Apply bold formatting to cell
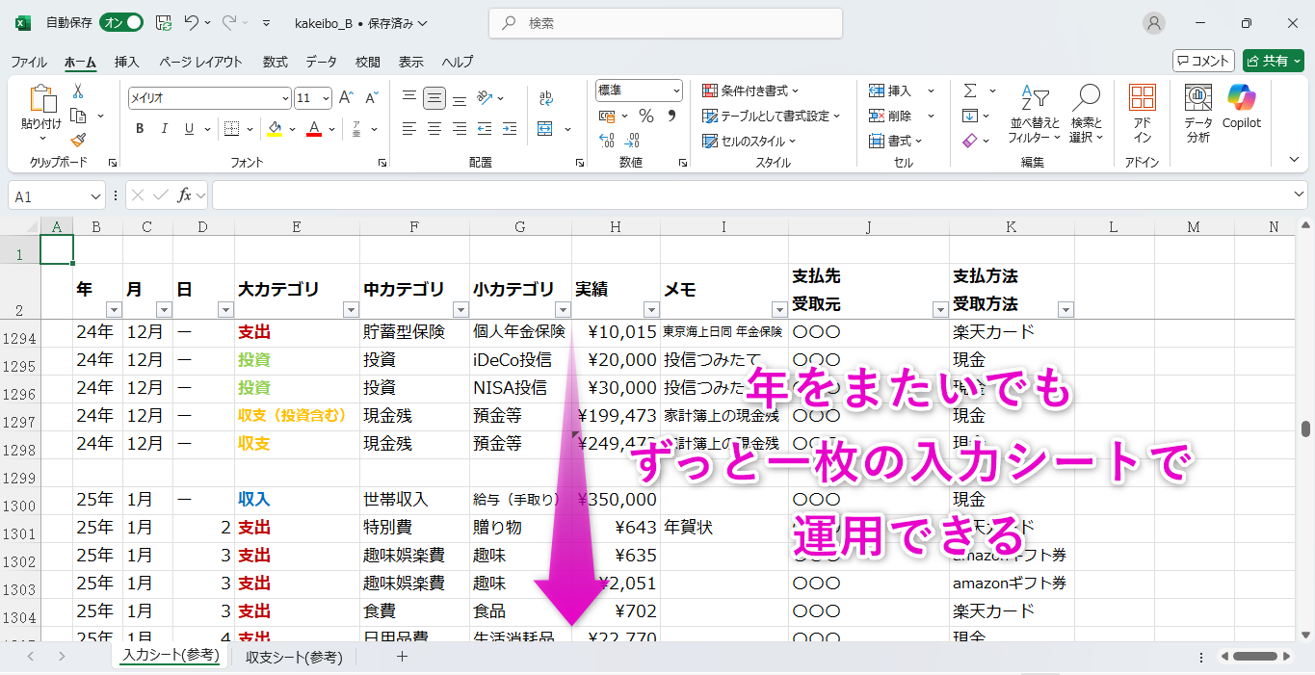 [140, 129]
